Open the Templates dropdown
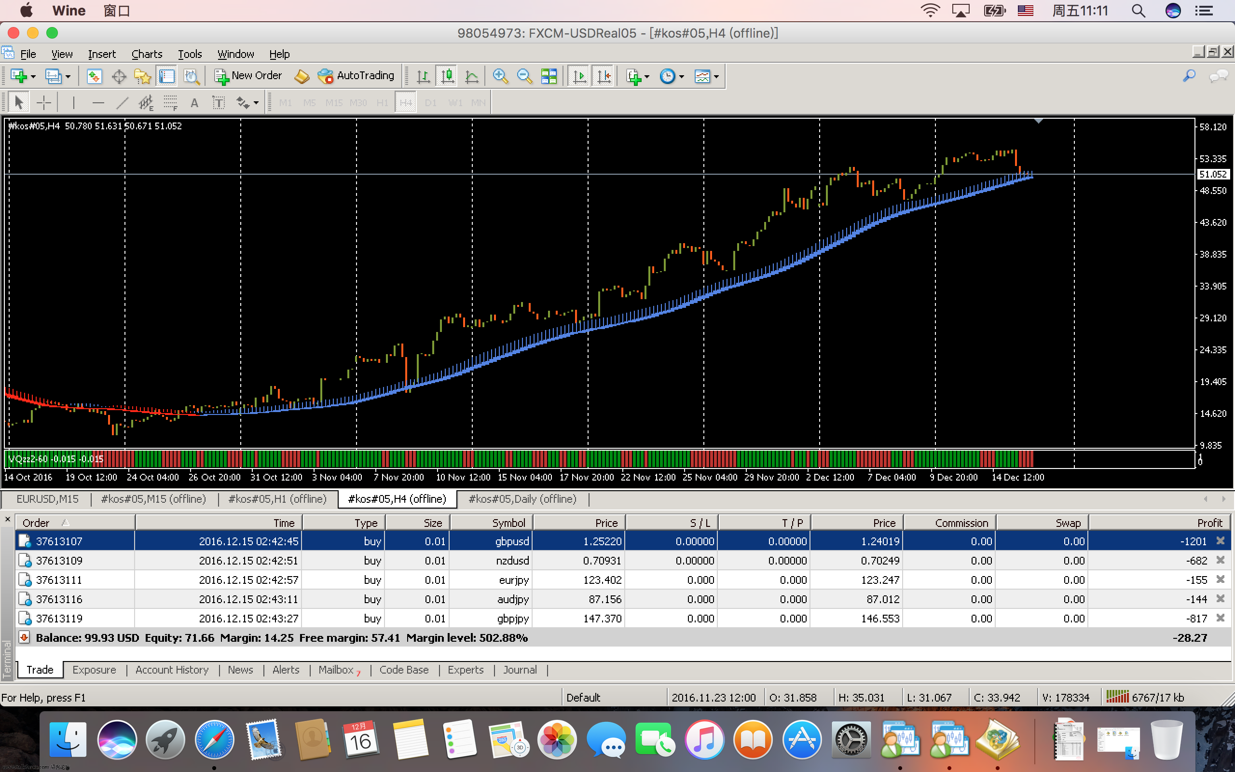Image resolution: width=1235 pixels, height=772 pixels. click(706, 77)
